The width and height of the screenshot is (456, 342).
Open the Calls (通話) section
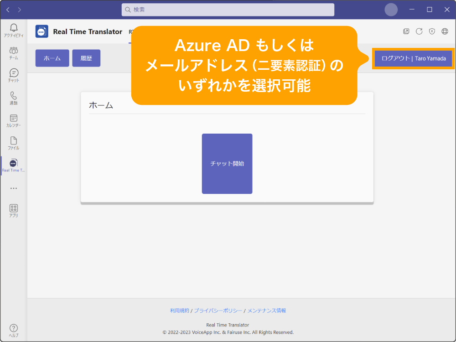tap(14, 98)
